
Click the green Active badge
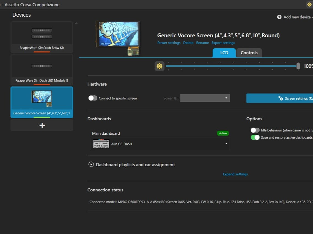coord(223,133)
